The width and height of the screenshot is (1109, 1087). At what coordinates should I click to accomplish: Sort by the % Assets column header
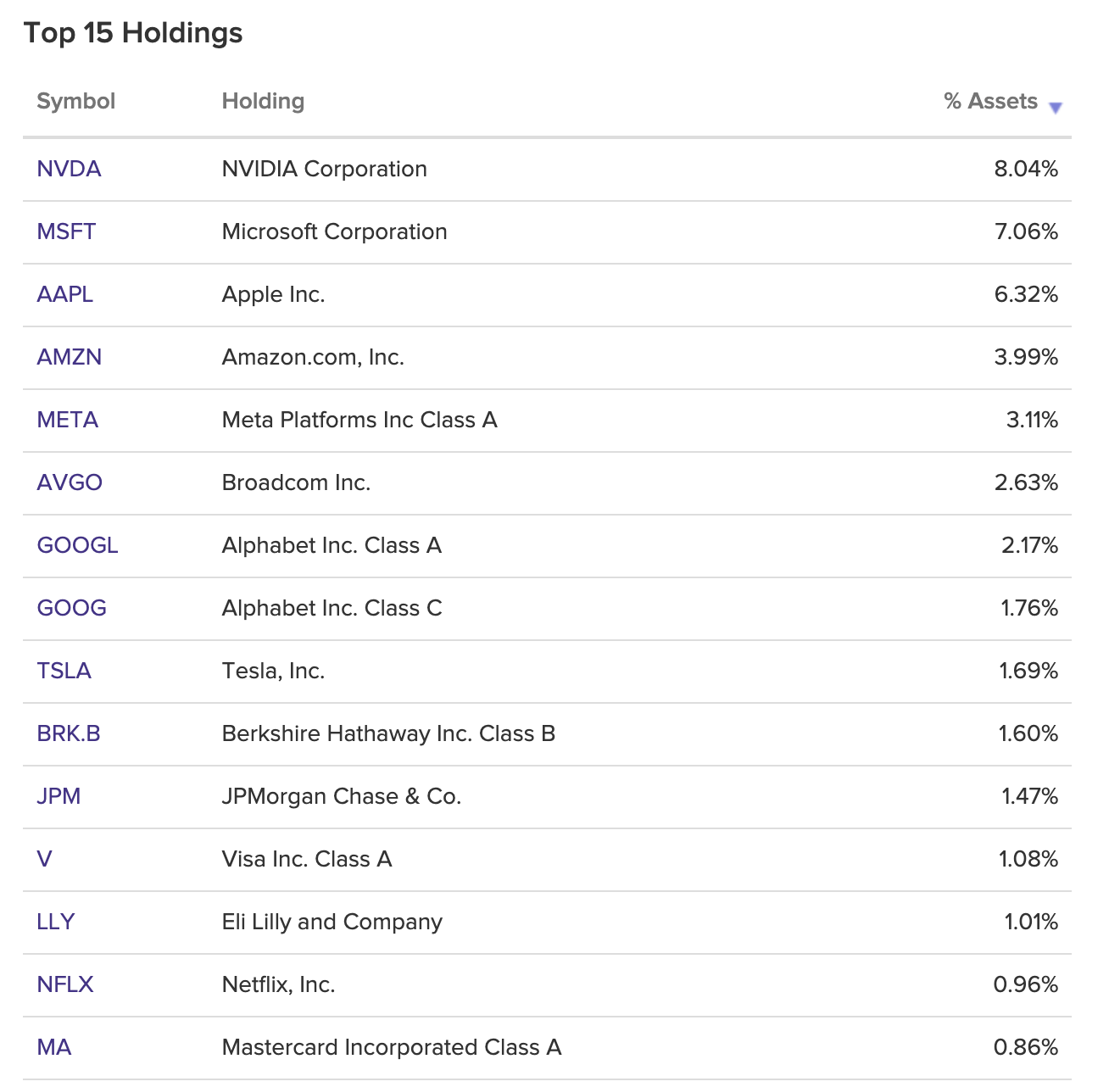(x=989, y=101)
